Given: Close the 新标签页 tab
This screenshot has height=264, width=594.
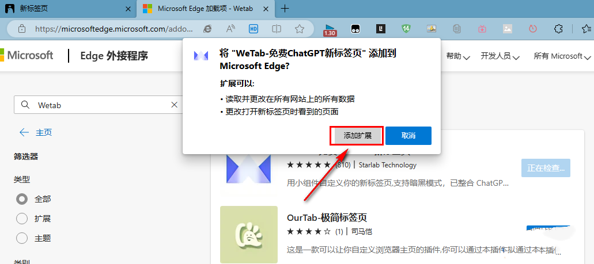Looking at the screenshot, I should pos(128,9).
